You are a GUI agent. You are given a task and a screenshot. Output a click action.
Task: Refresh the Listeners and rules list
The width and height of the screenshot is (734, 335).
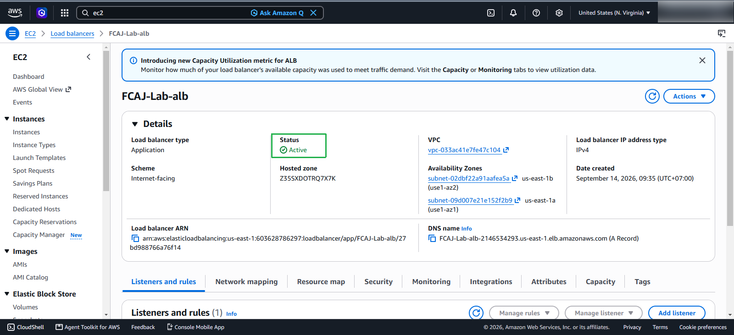coord(476,313)
